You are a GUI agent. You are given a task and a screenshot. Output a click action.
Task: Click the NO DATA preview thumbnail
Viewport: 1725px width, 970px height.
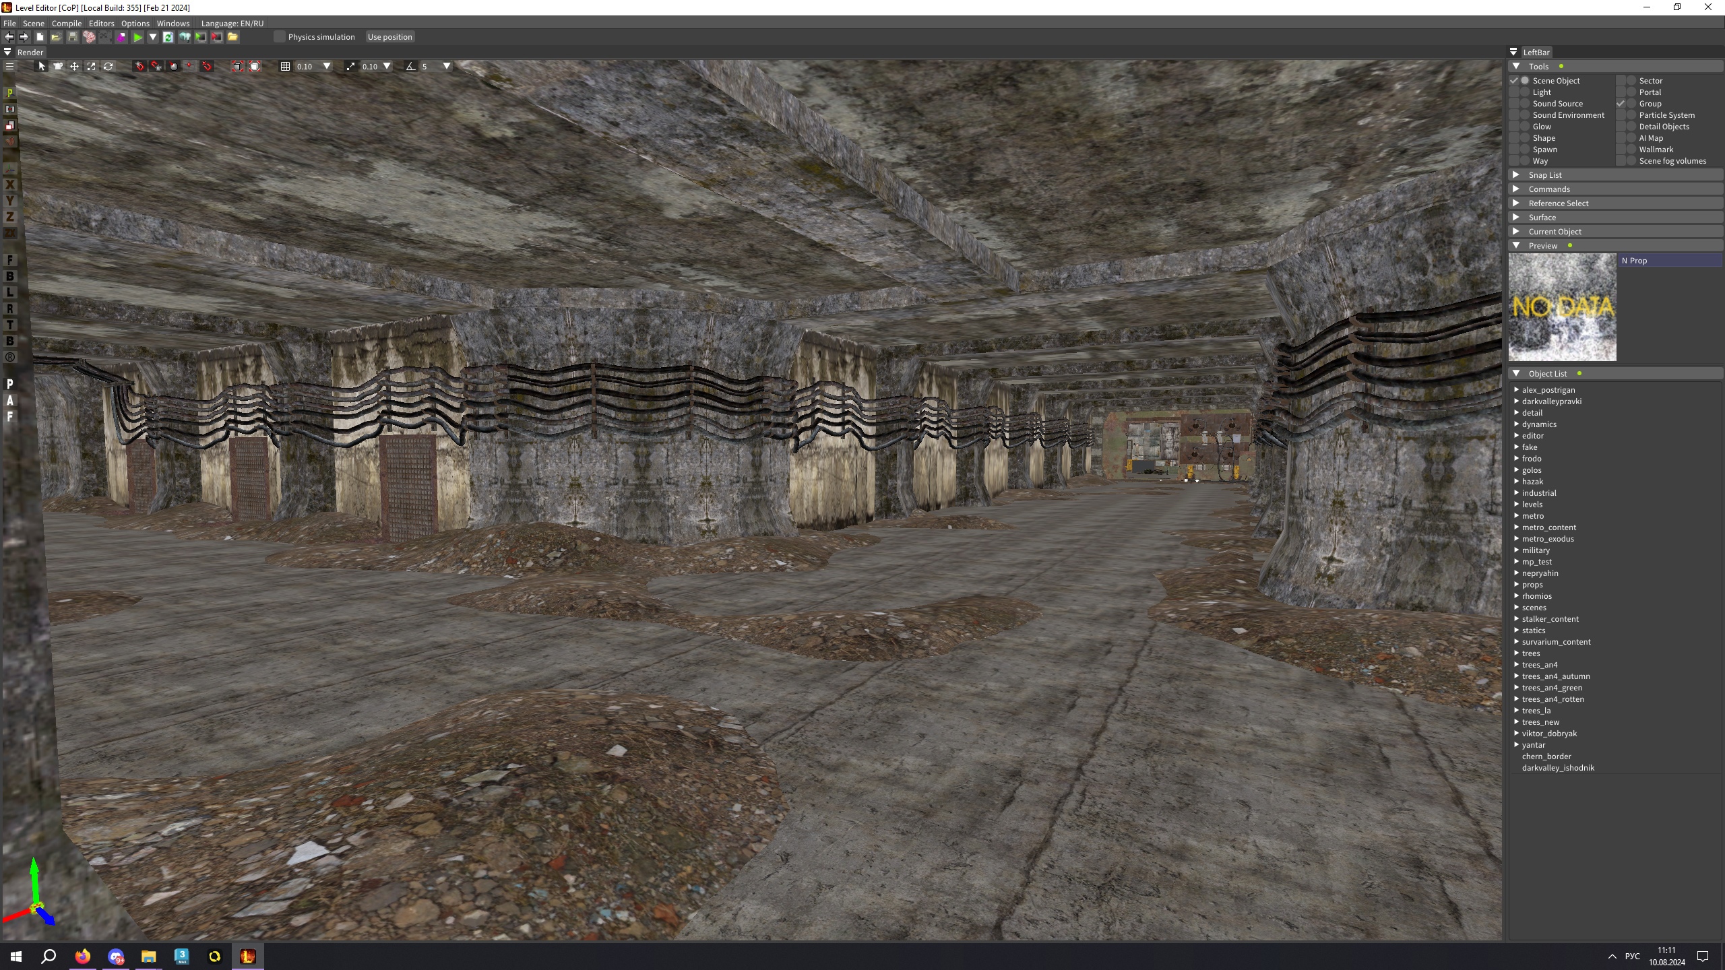point(1562,307)
